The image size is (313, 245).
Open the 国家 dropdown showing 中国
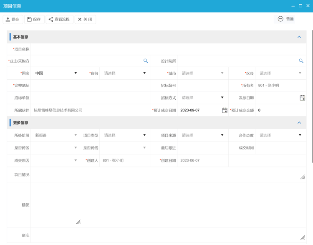click(56, 73)
